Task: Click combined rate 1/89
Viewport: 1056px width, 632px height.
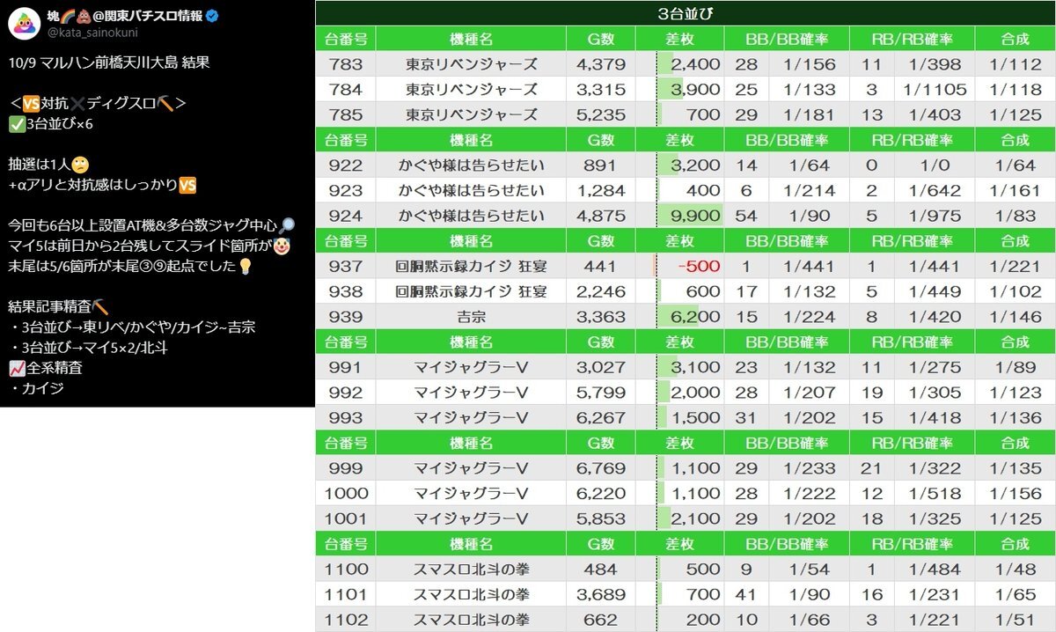Action: [1015, 368]
